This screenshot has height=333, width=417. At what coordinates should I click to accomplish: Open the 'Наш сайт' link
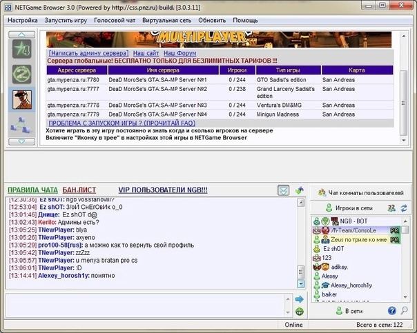146,53
